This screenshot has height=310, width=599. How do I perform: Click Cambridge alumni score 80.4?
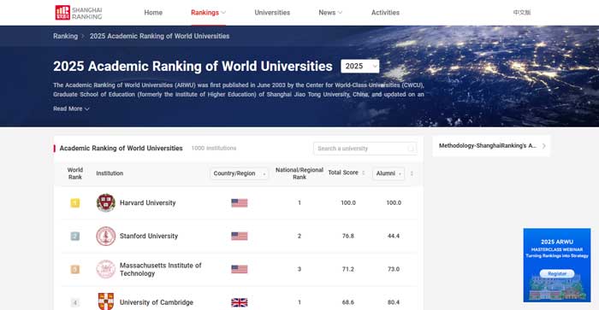(394, 302)
